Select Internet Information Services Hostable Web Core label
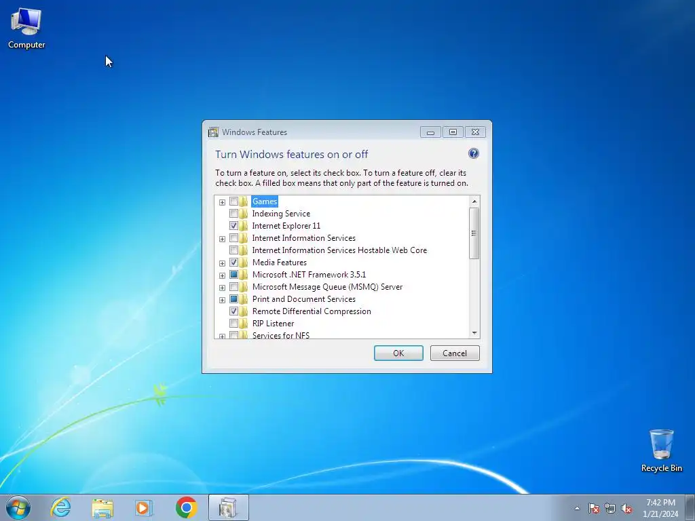The width and height of the screenshot is (695, 521). 339,250
